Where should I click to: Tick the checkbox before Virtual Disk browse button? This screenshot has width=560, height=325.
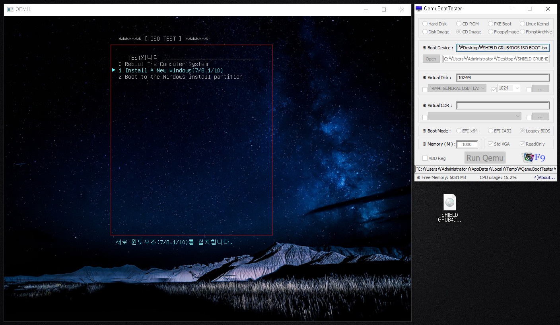pos(529,90)
